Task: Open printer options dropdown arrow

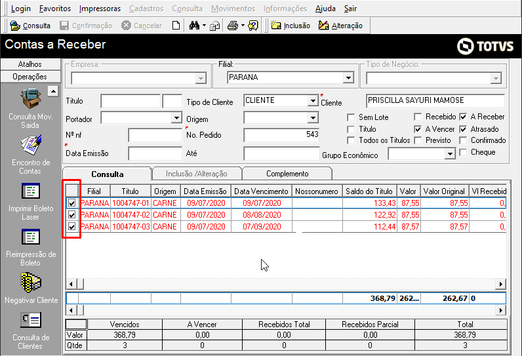Action: click(243, 26)
